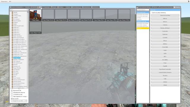The width and height of the screenshot is (190, 107).
Task: Click the Poppy Playtime category icon
Action: click(12, 68)
